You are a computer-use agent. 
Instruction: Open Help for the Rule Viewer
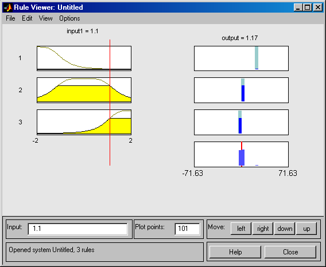click(x=235, y=252)
